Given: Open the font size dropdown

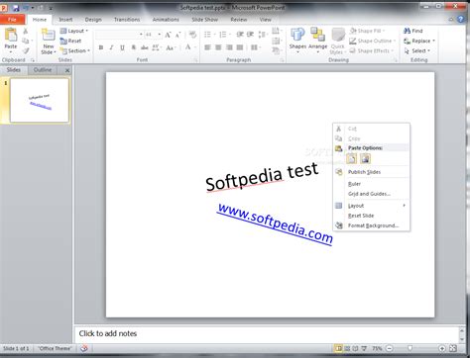Looking at the screenshot, I should pyautogui.click(x=160, y=35).
